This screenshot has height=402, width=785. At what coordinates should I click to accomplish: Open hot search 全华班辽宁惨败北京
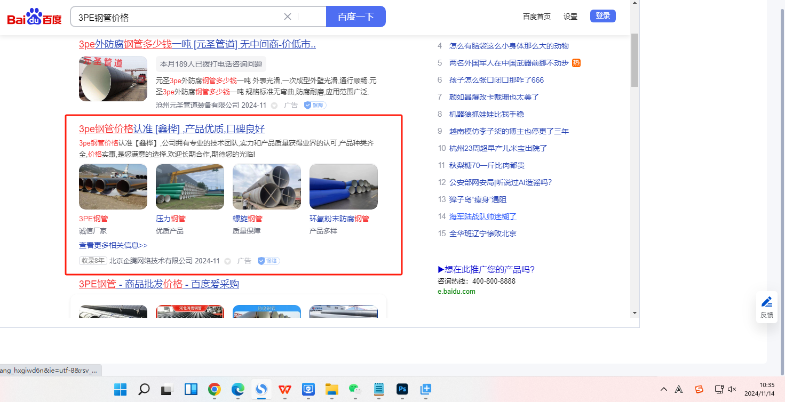[x=483, y=234]
